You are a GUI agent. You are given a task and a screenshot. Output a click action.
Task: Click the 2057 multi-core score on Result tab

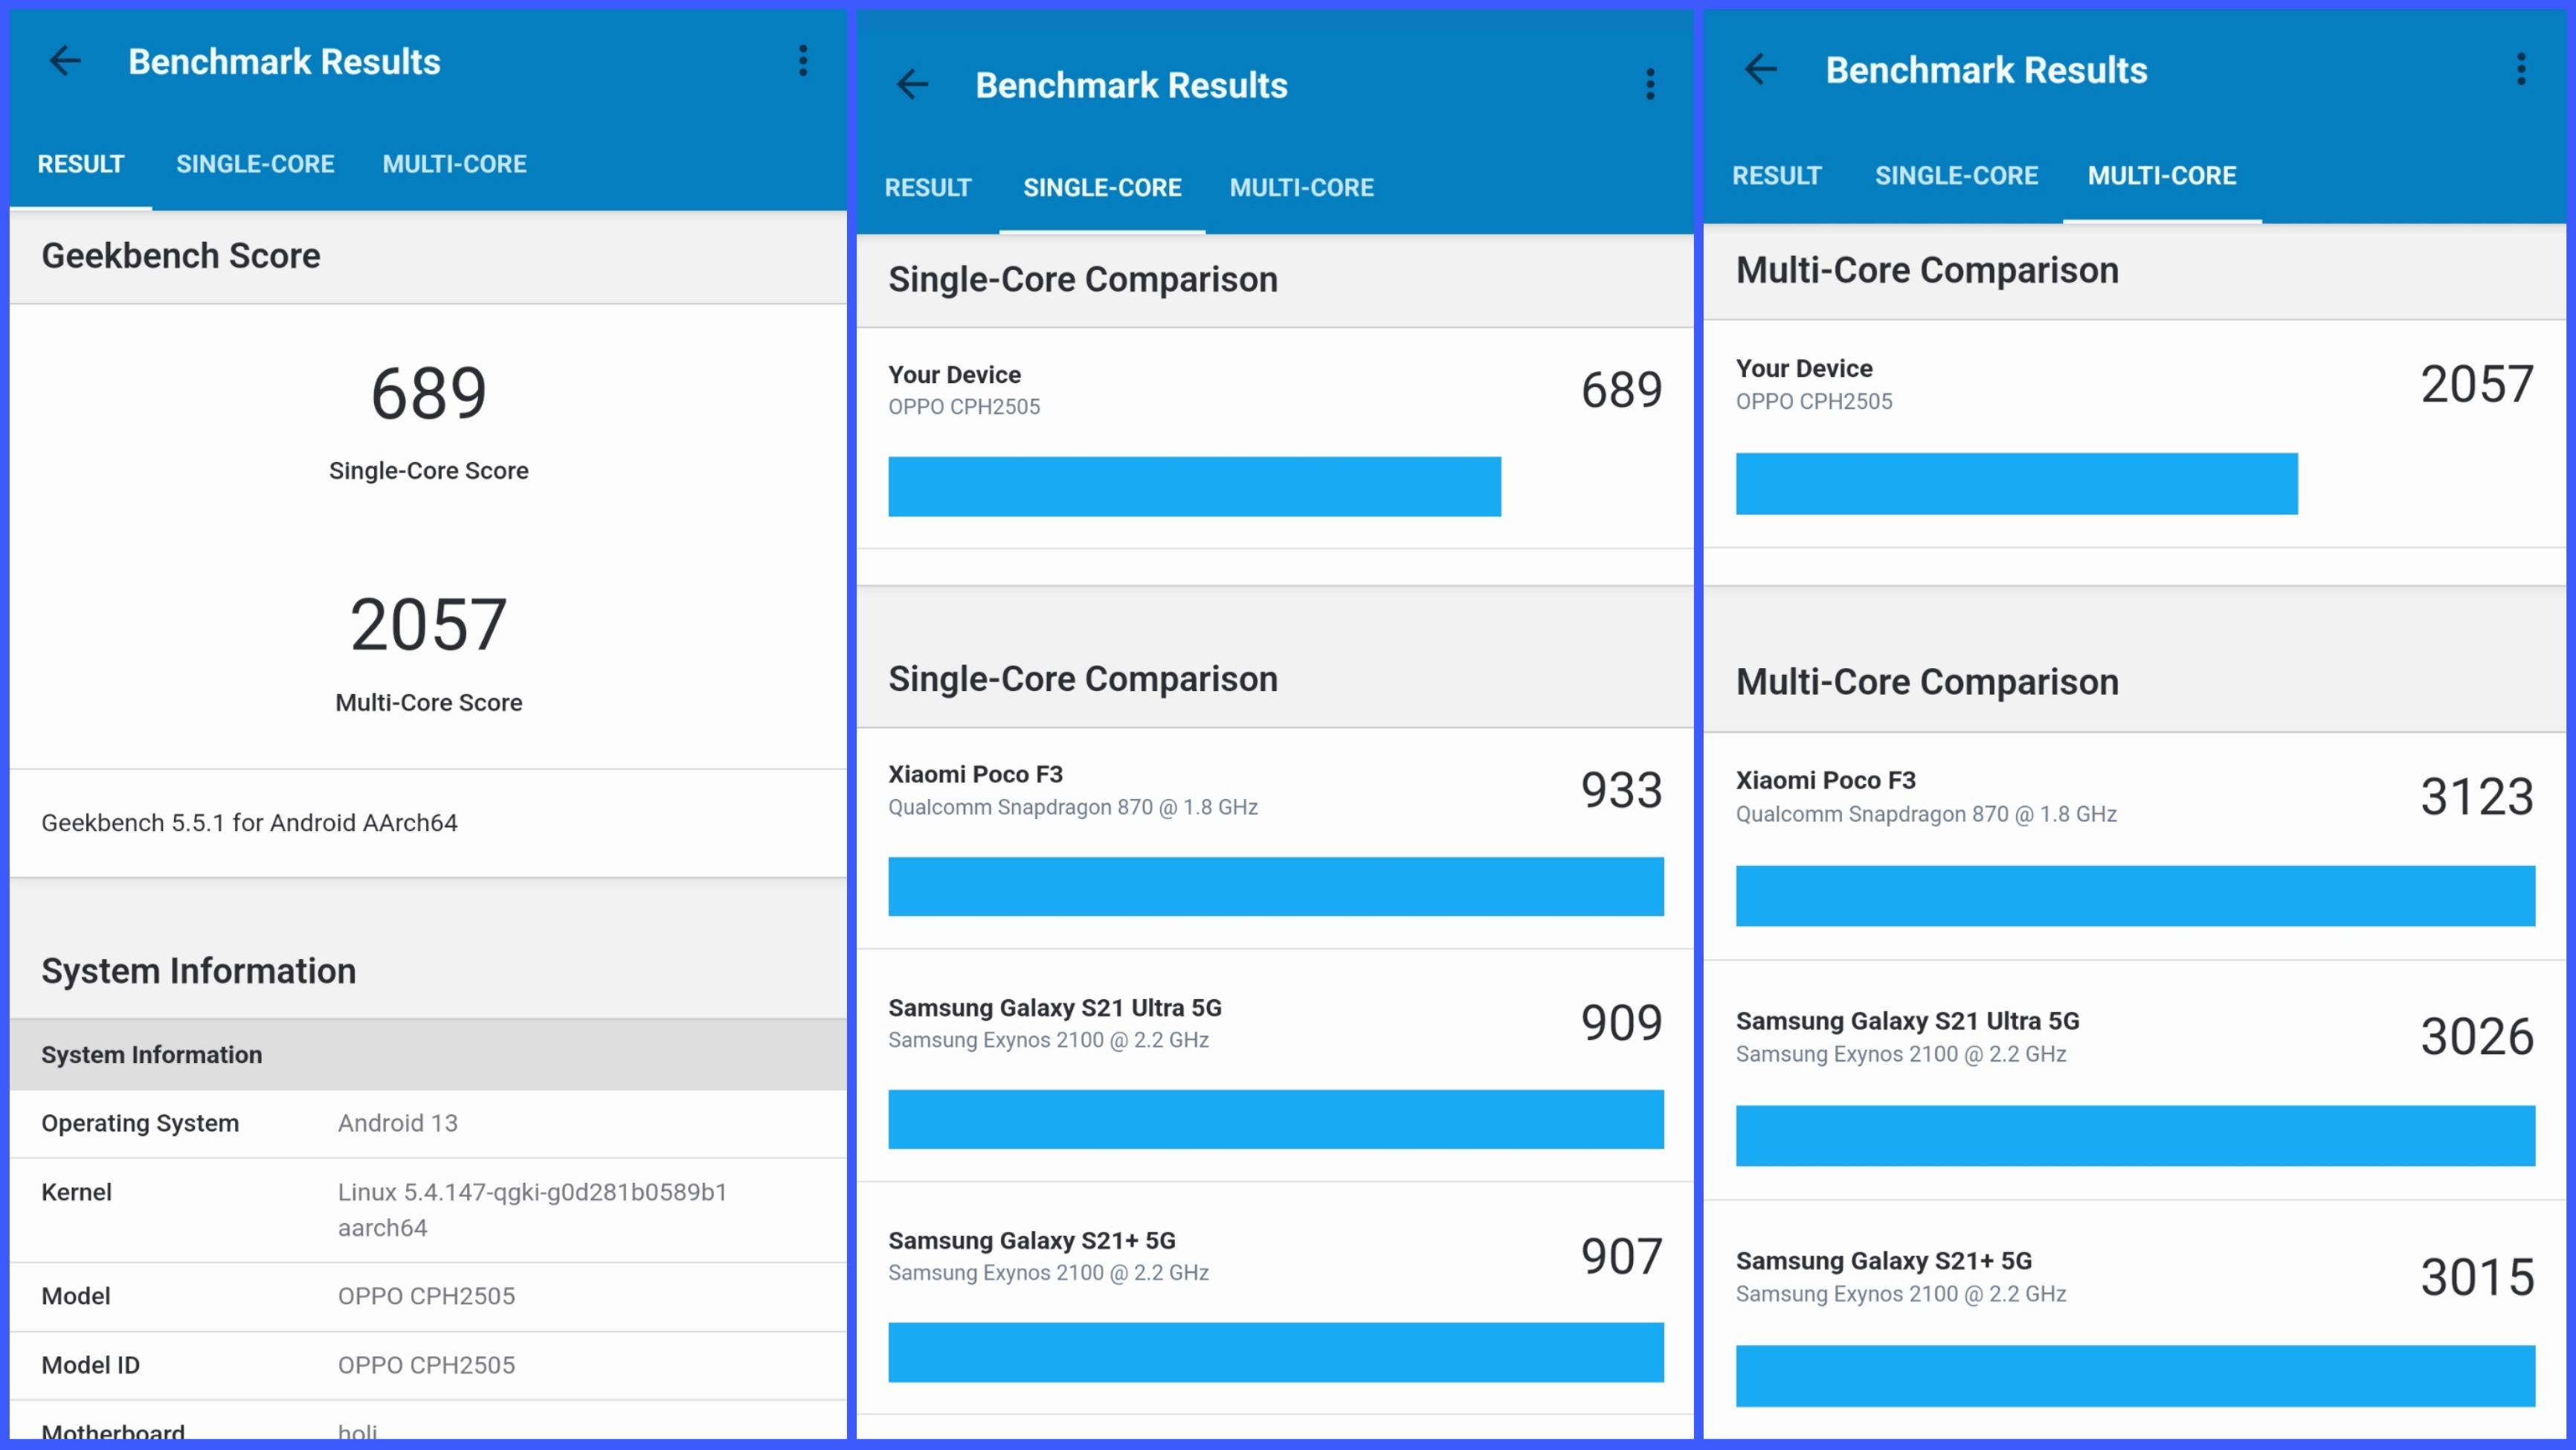tap(429, 626)
